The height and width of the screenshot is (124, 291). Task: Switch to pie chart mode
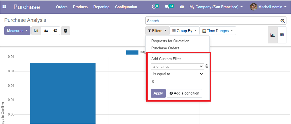(55, 31)
